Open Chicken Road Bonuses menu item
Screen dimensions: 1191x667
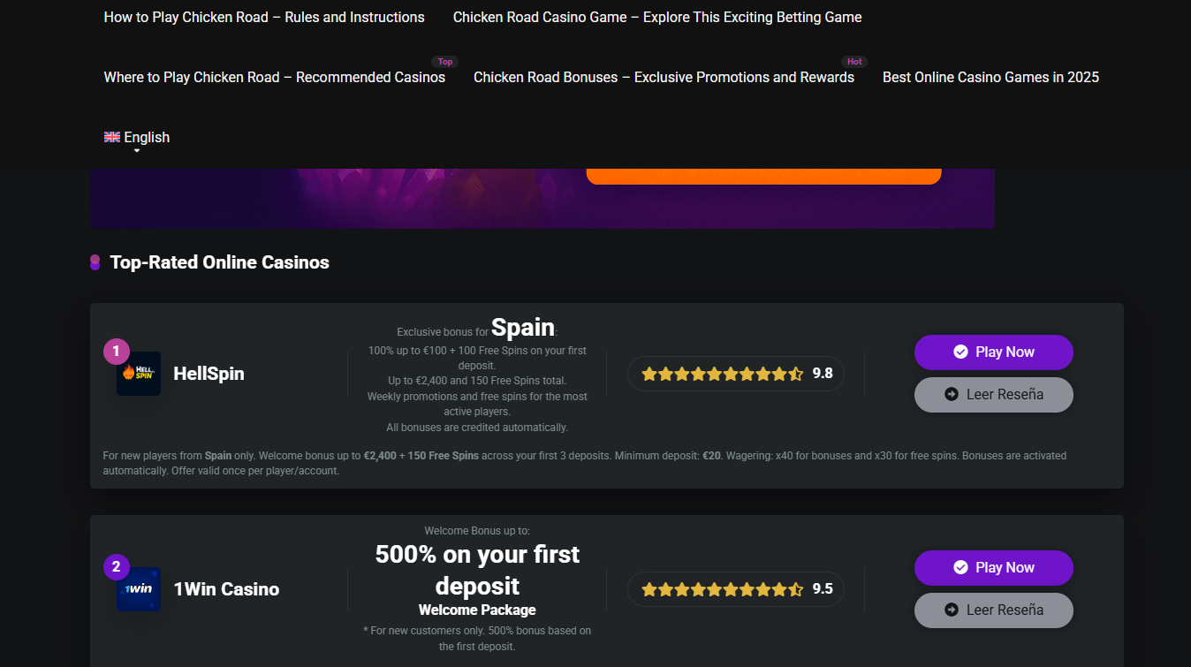tap(664, 77)
